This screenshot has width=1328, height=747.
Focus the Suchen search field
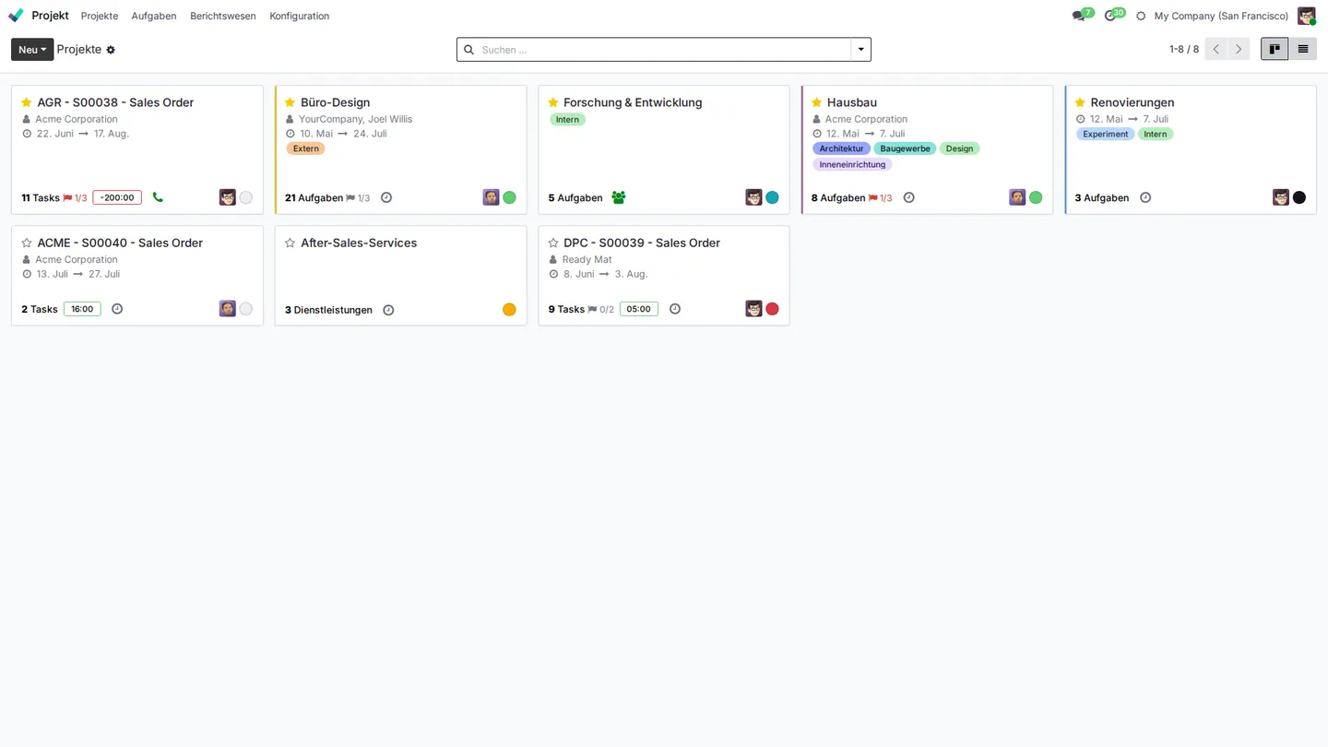(x=664, y=50)
